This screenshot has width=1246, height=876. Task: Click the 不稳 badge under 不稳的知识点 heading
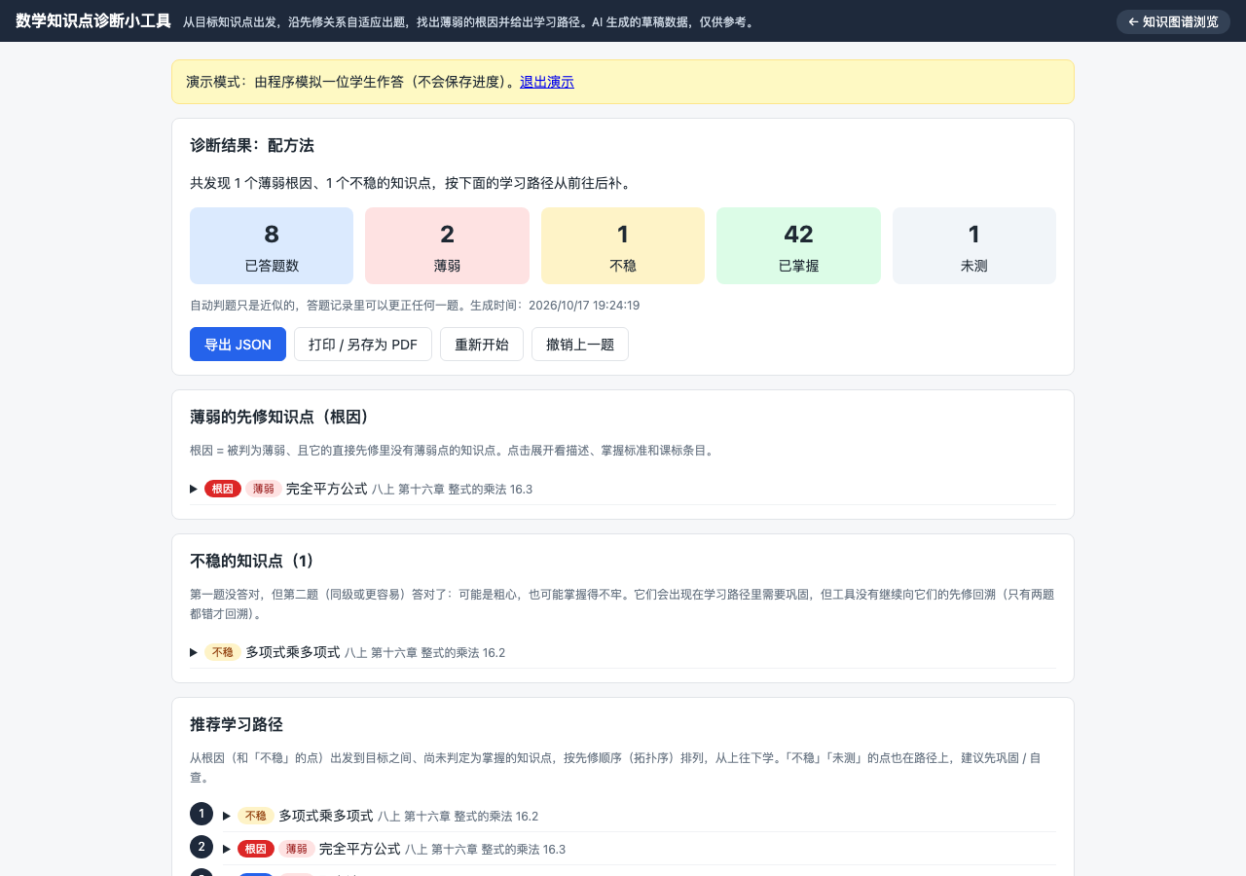point(223,652)
